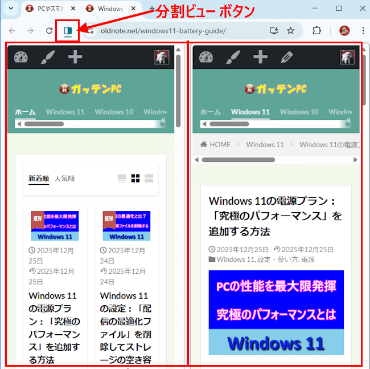Open the 配信の最適化 article thumbnail in left pane
The height and width of the screenshot is (369, 370).
tap(126, 226)
